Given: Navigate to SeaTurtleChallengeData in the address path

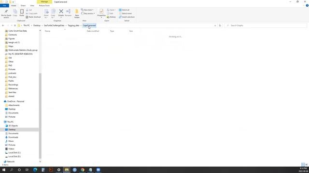Looking at the screenshot, I should pyautogui.click(x=54, y=25).
